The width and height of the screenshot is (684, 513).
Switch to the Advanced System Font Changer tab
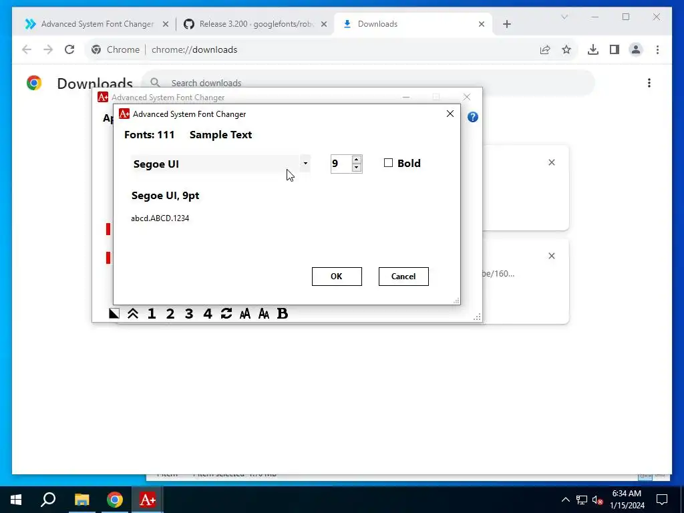click(97, 24)
